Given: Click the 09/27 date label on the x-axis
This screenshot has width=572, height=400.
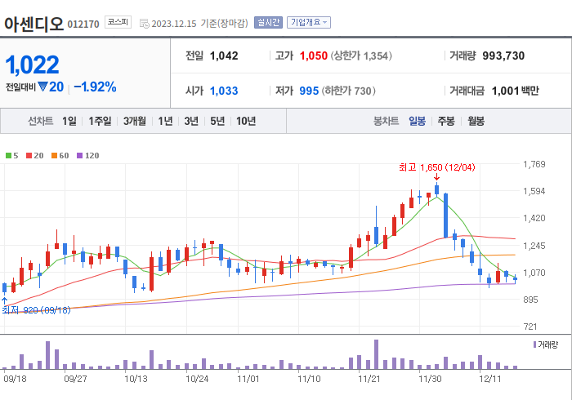Looking at the screenshot, I should pos(75,379).
